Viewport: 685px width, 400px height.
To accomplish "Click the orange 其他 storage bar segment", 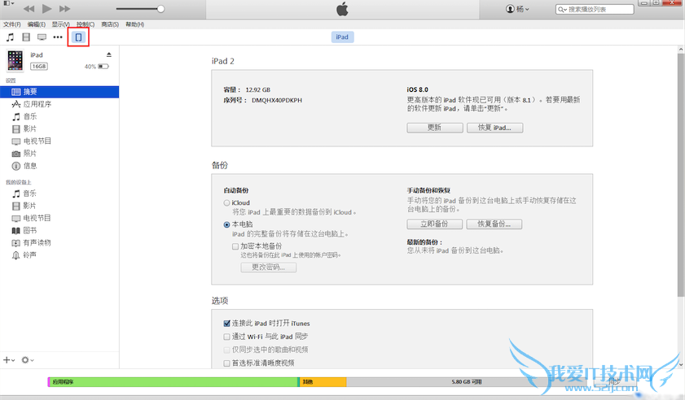I will (x=323, y=381).
